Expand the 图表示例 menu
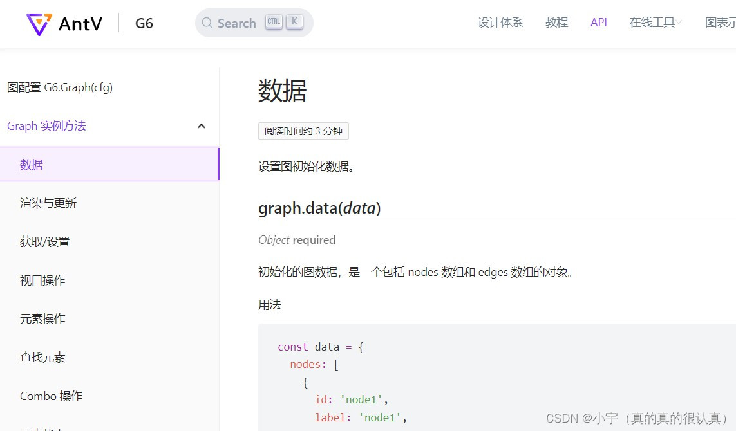 point(722,22)
